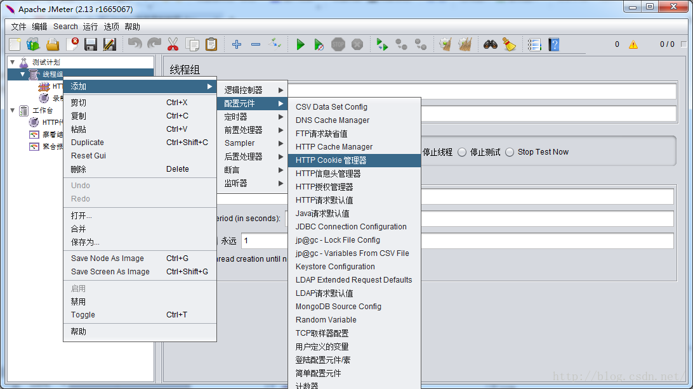Click the Expand All plus icon
693x389 pixels.
tap(237, 44)
